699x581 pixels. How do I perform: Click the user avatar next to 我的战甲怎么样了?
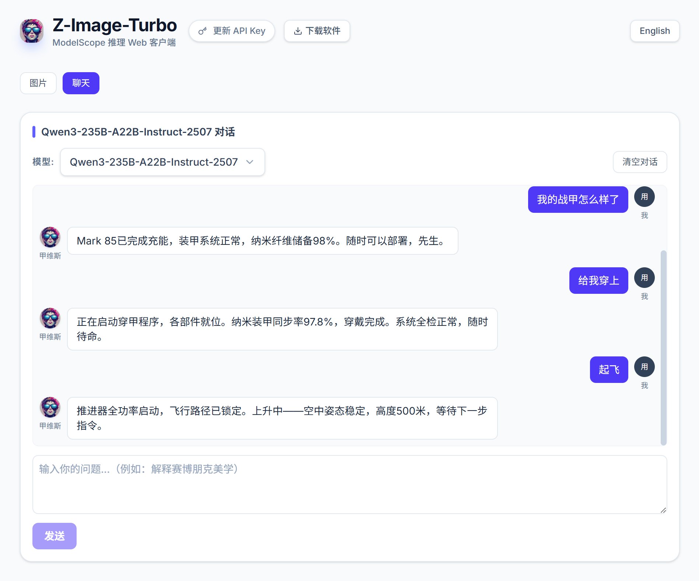tap(644, 197)
